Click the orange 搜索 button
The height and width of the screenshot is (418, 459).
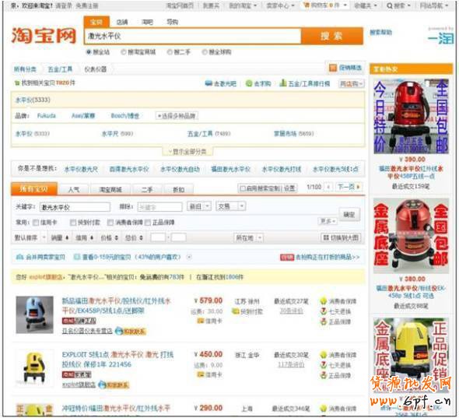(332, 37)
